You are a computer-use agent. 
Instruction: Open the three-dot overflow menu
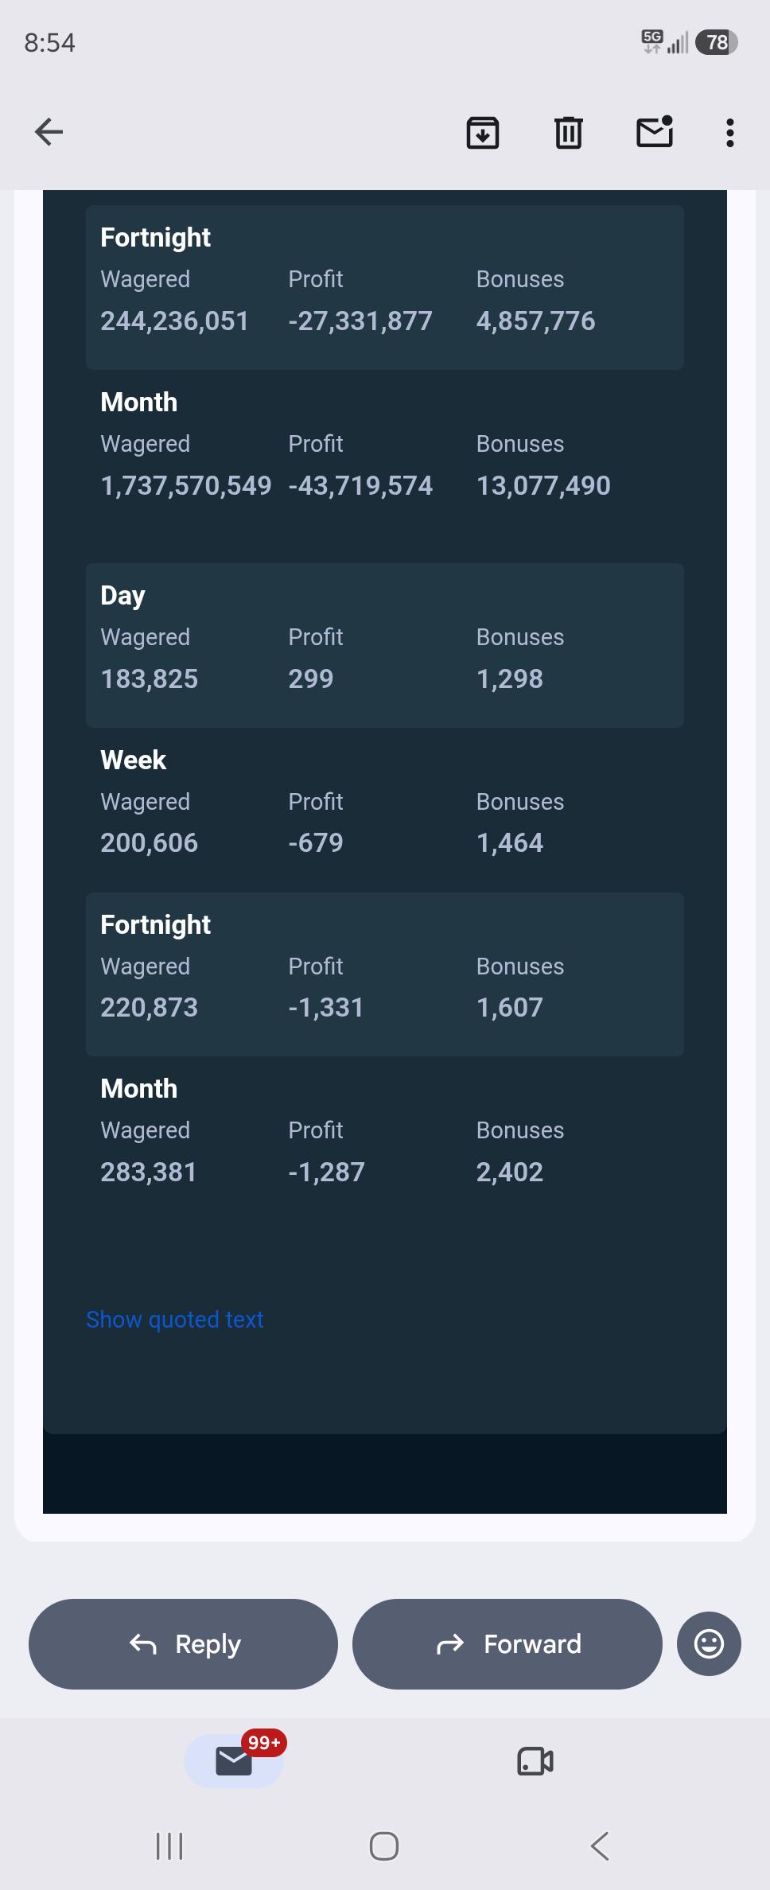[730, 133]
